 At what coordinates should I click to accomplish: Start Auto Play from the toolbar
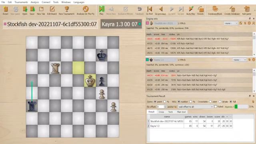[191, 10]
